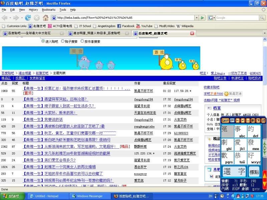The height and width of the screenshot is (200, 267).
Task: Click the Start button
Action: pyautogui.click(x=12, y=196)
